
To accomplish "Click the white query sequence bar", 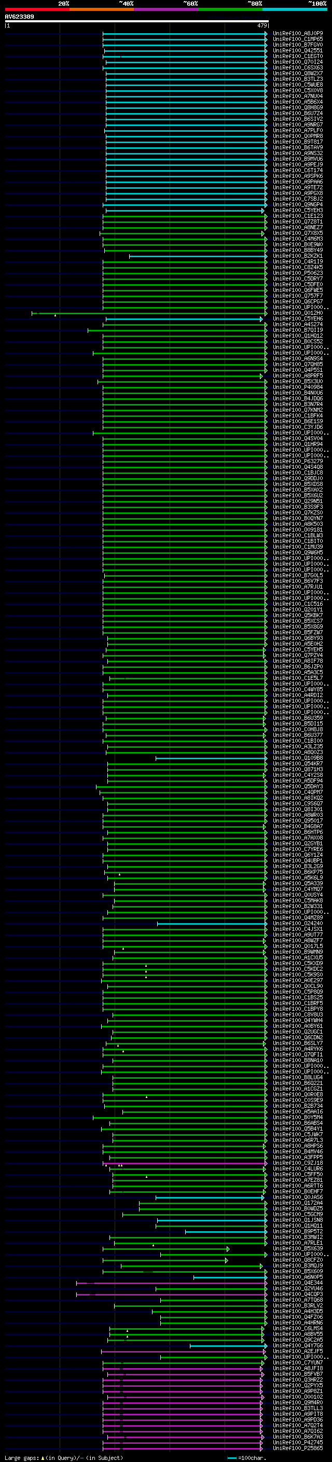I will point(136,21).
